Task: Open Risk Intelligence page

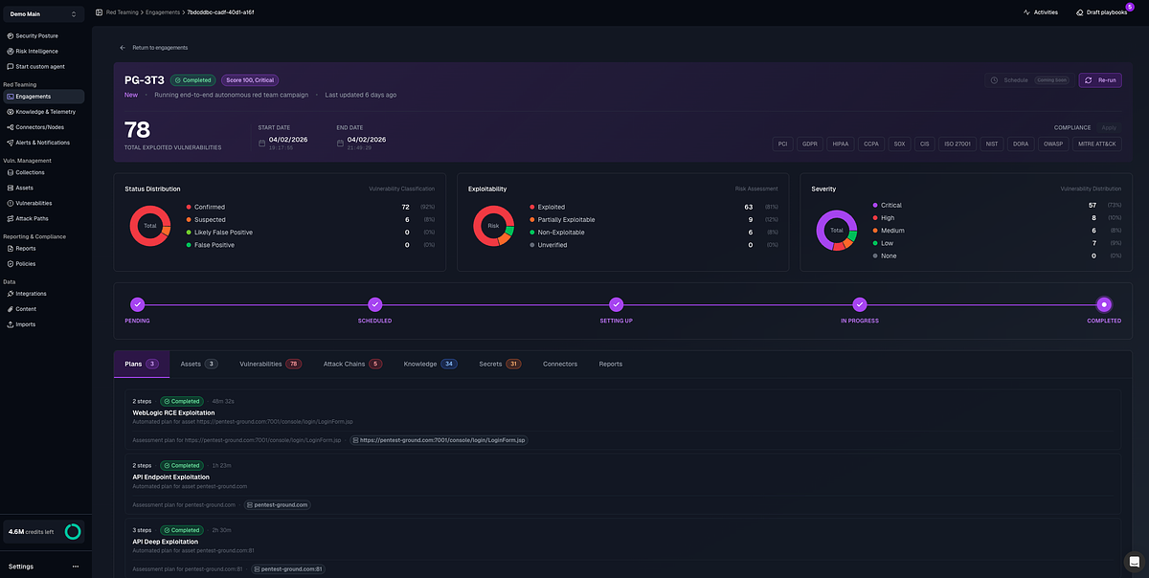Action: click(37, 51)
